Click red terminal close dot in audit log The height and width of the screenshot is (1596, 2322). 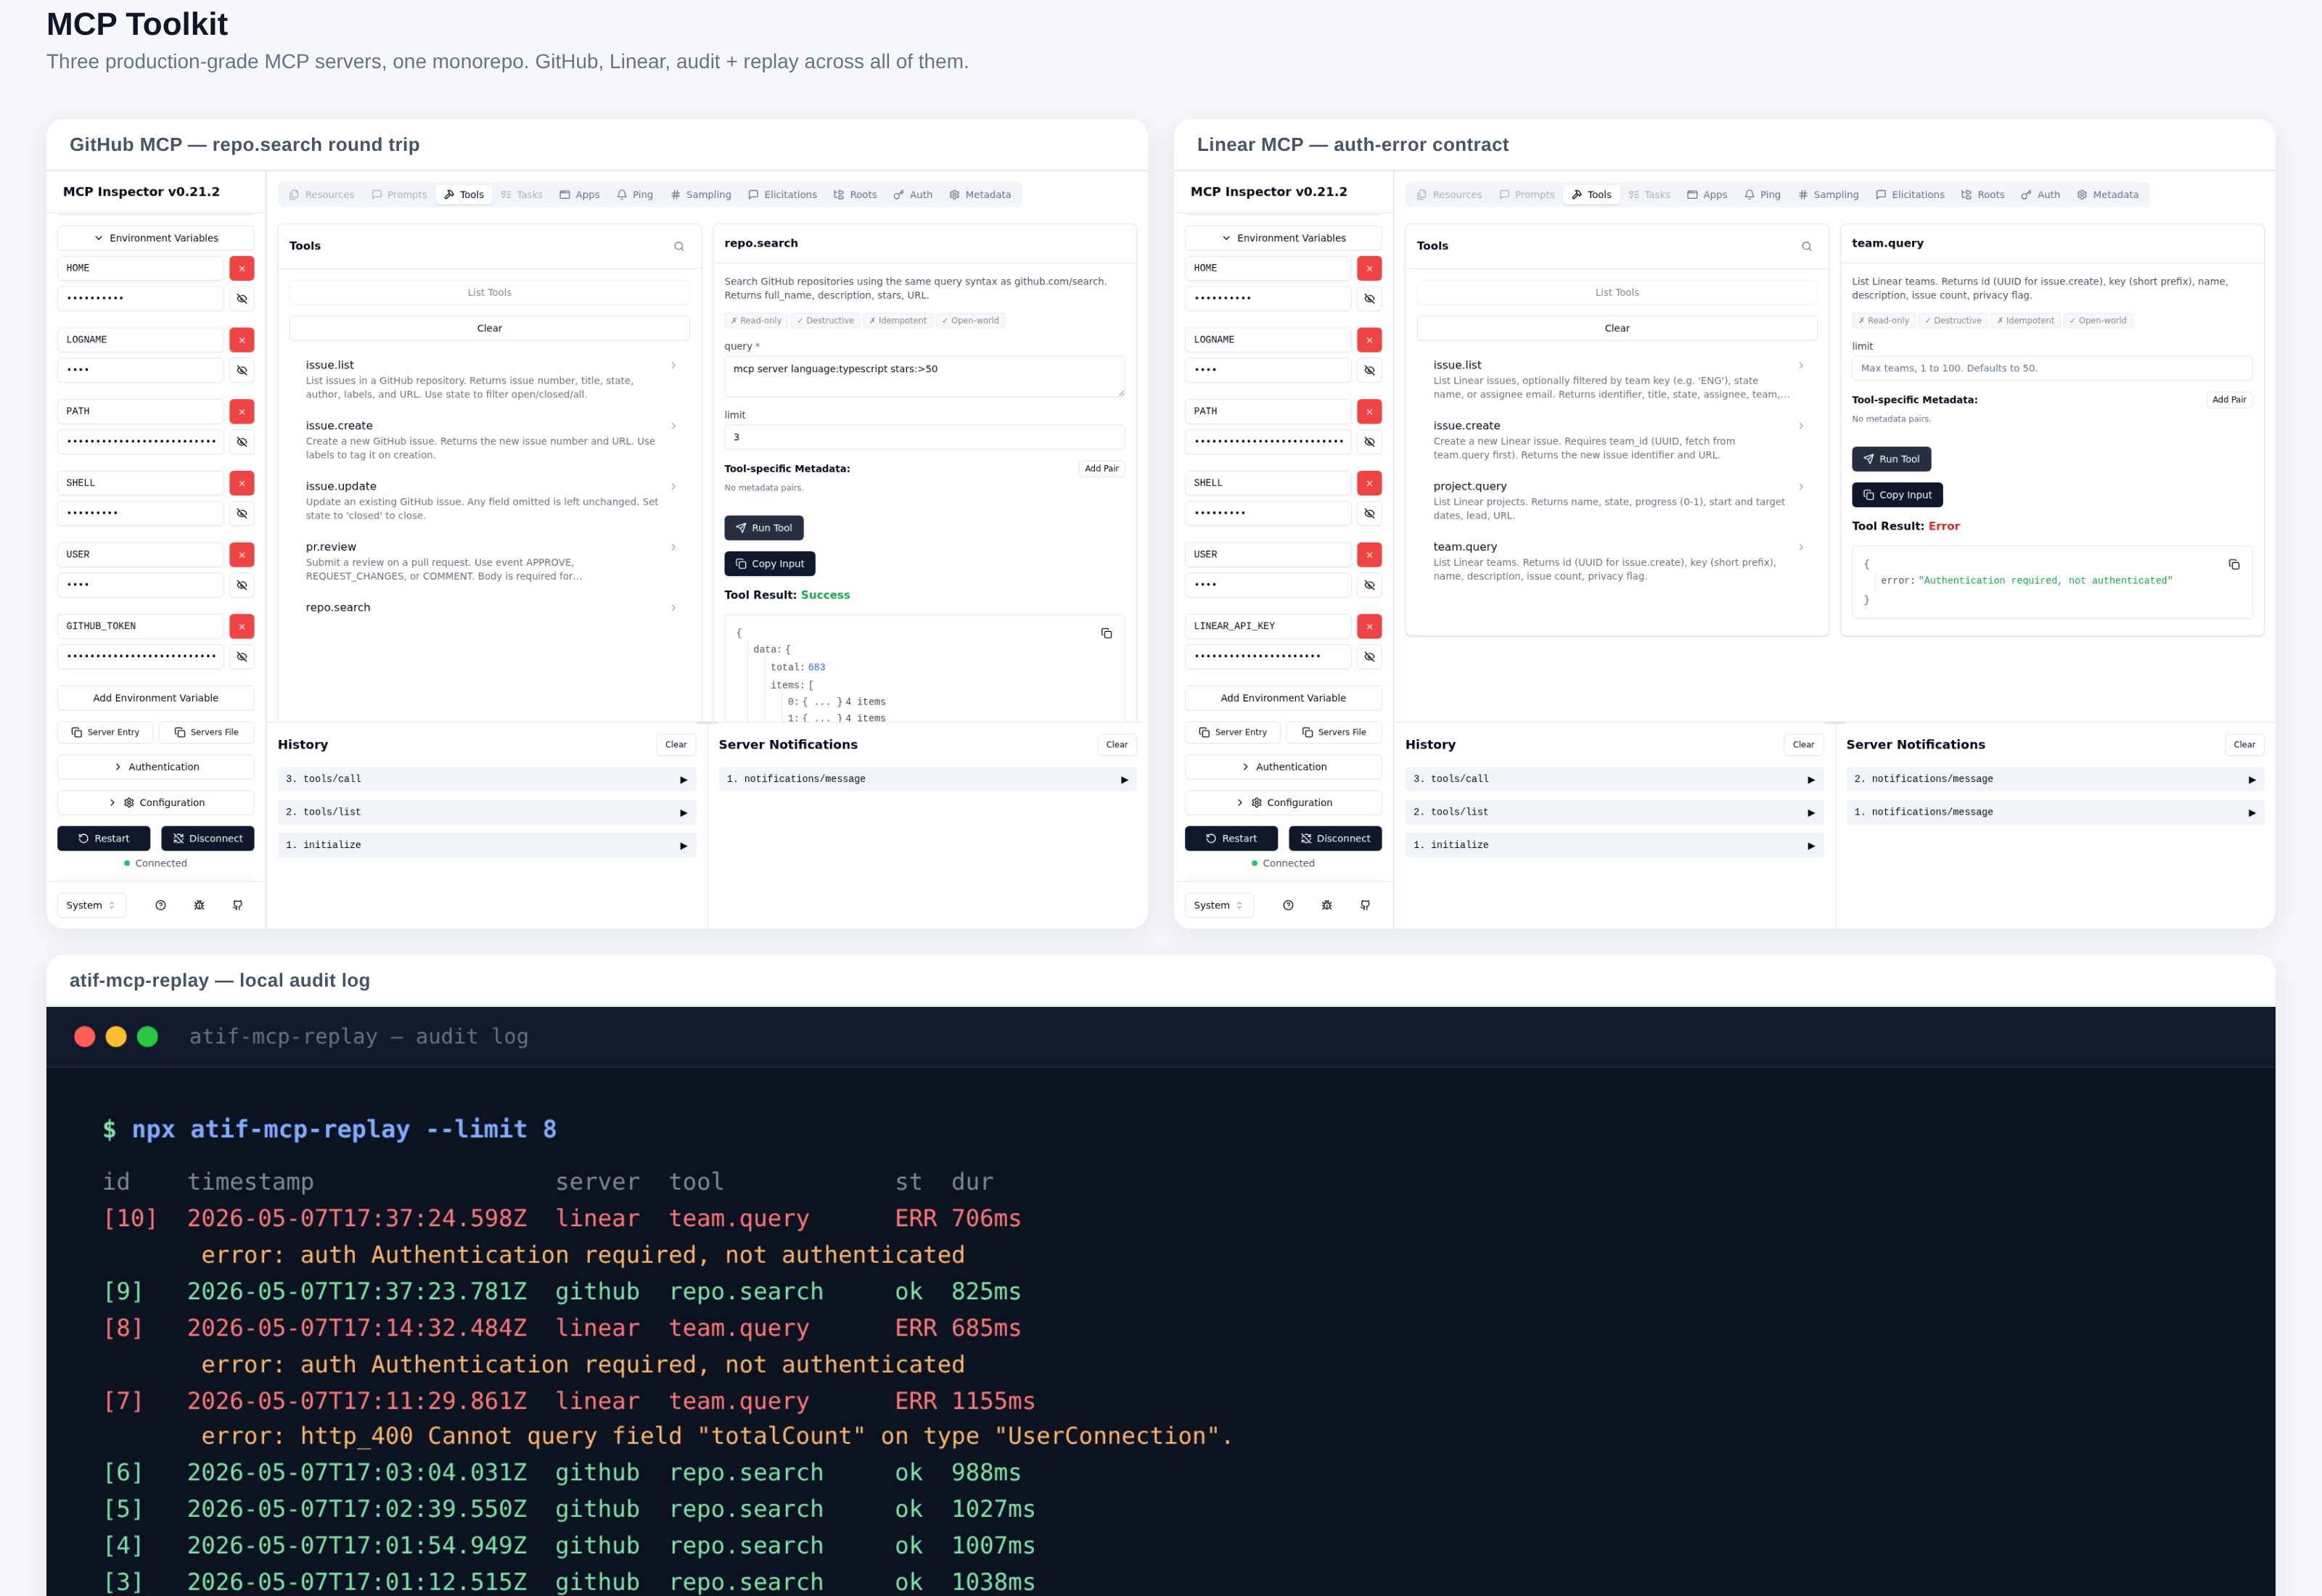tap(85, 1037)
